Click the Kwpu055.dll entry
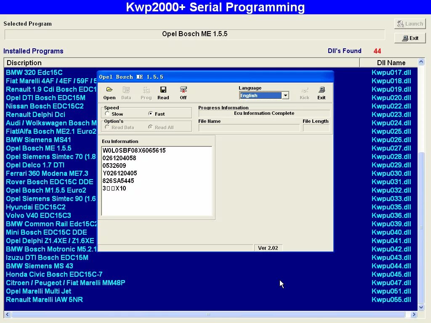This screenshot has height=323, width=431. pyautogui.click(x=391, y=299)
